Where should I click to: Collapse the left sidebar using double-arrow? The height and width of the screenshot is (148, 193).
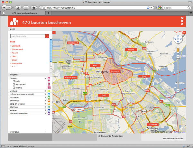click(x=54, y=32)
